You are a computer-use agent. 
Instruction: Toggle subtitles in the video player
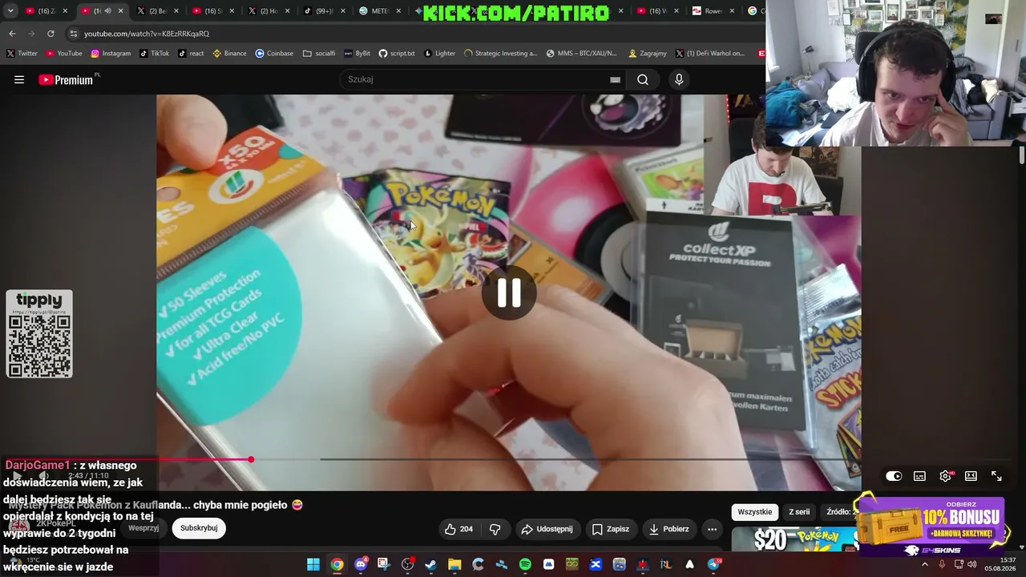919,476
